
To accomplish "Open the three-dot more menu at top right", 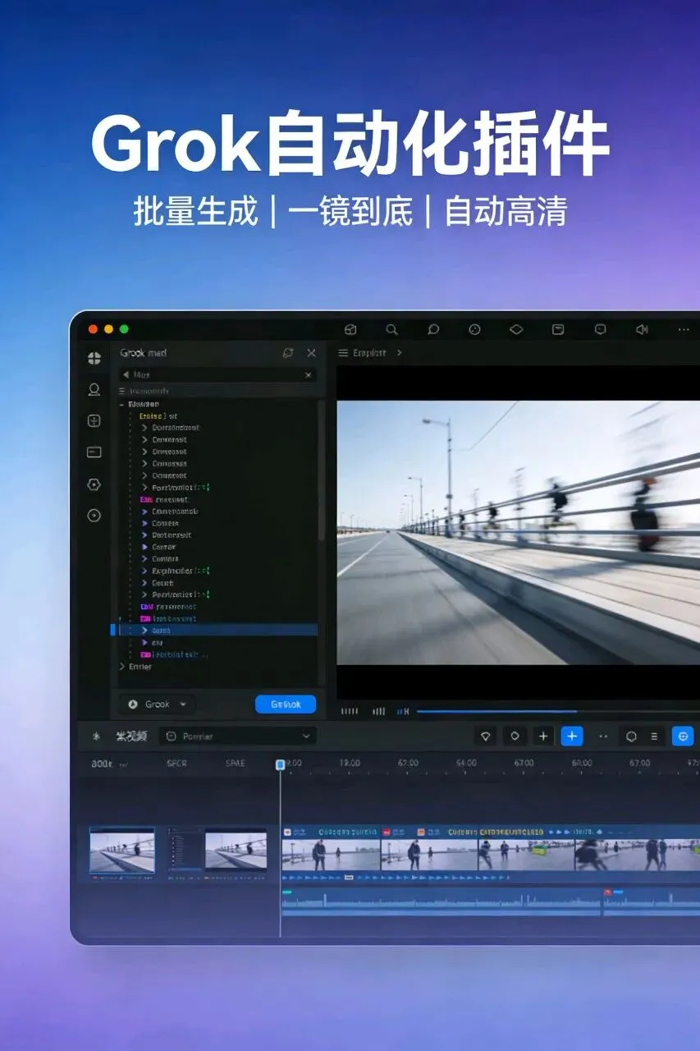I will [x=684, y=329].
